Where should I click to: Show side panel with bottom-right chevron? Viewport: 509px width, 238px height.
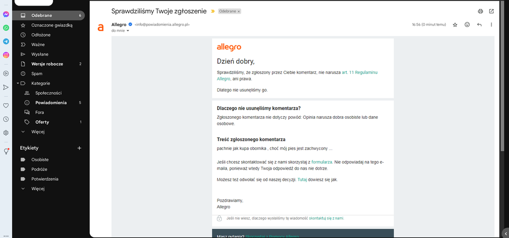[505, 233]
